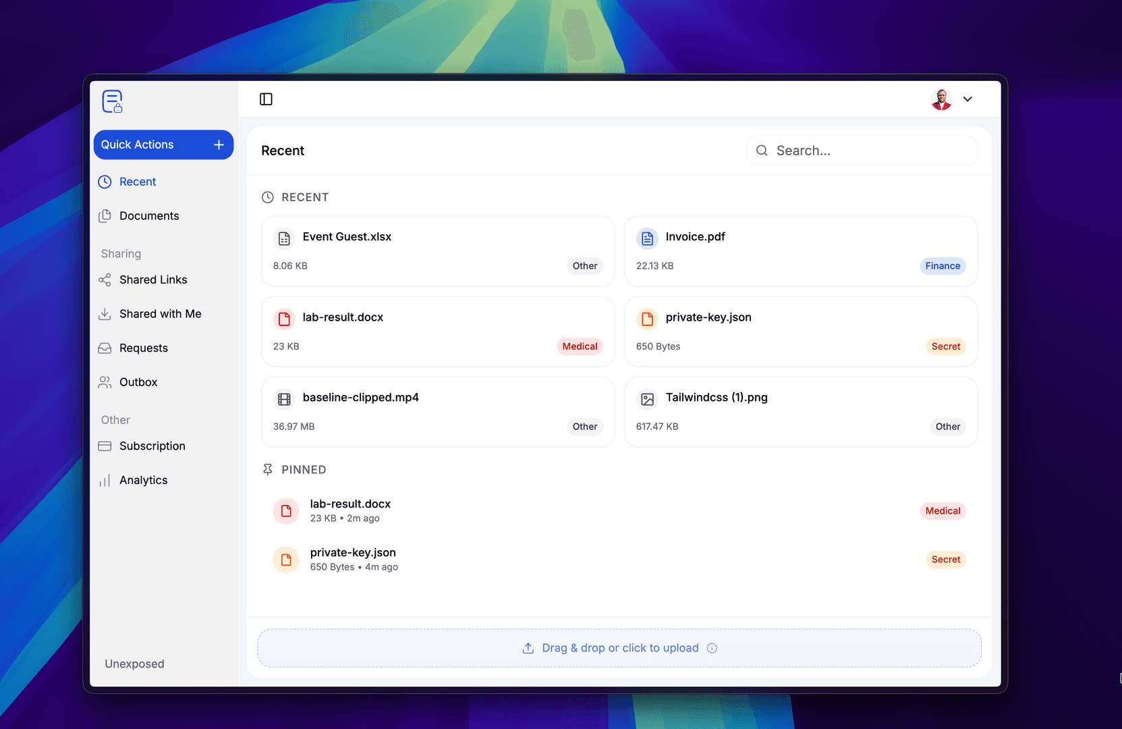Screen dimensions: 1122x729
Task: Click lab-result.docx file icon in Recent grid
Action: (284, 319)
